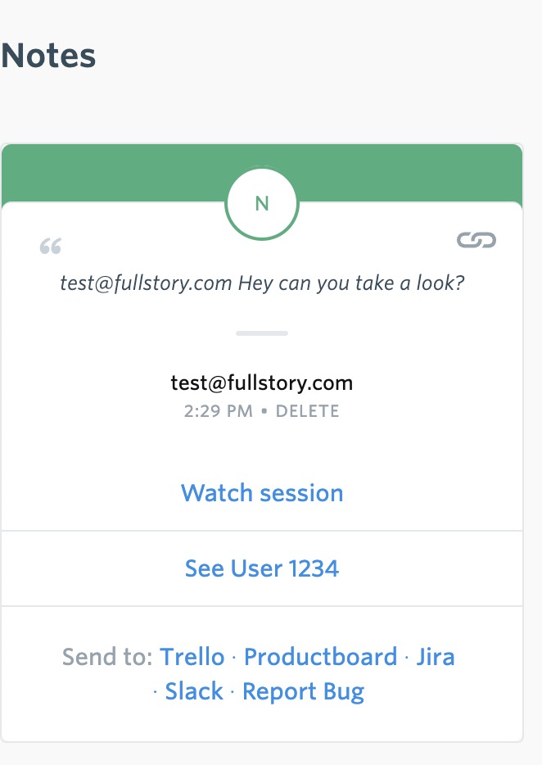Click the author email below the divider
542x765 pixels.
click(x=262, y=383)
